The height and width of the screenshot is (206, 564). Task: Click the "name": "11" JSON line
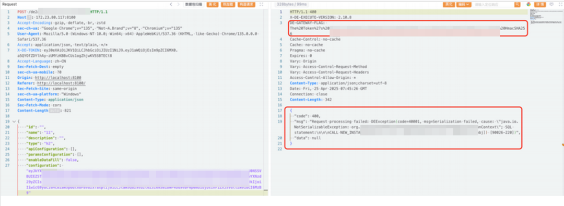point(41,132)
